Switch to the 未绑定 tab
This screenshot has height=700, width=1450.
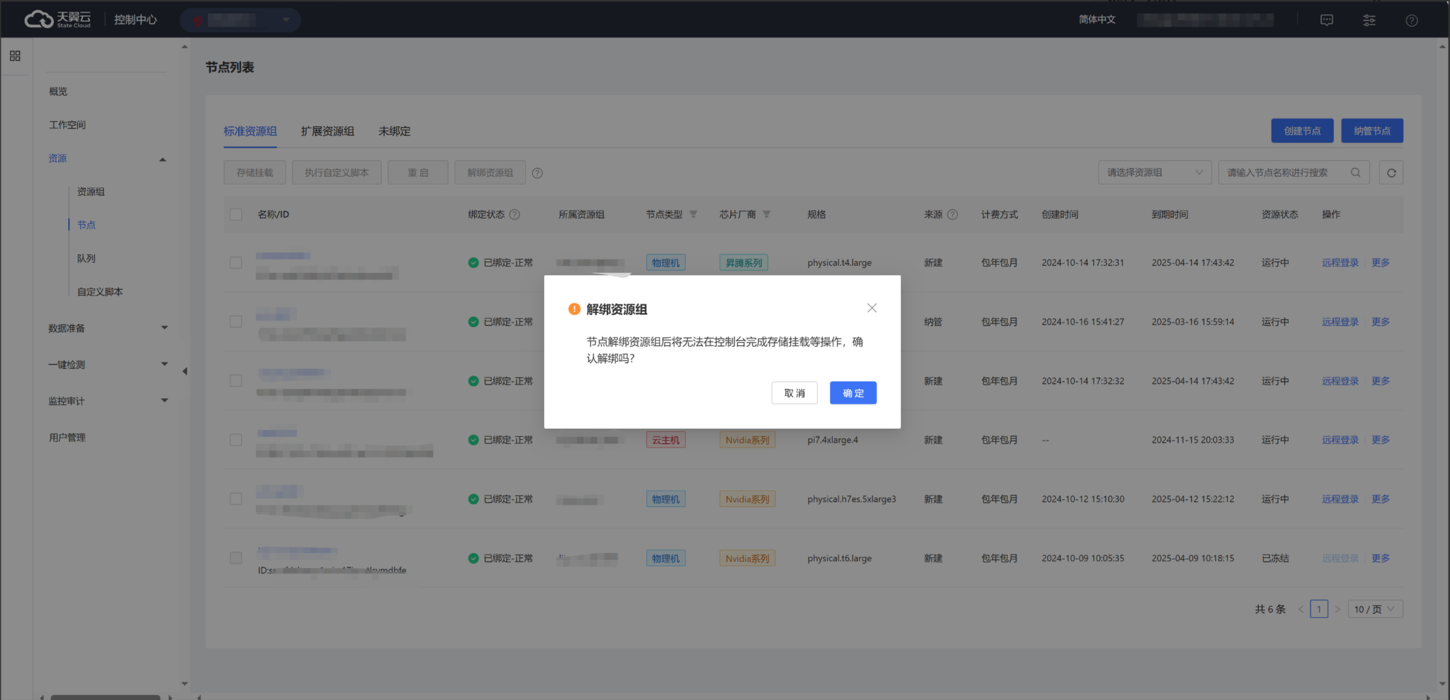[x=394, y=131]
